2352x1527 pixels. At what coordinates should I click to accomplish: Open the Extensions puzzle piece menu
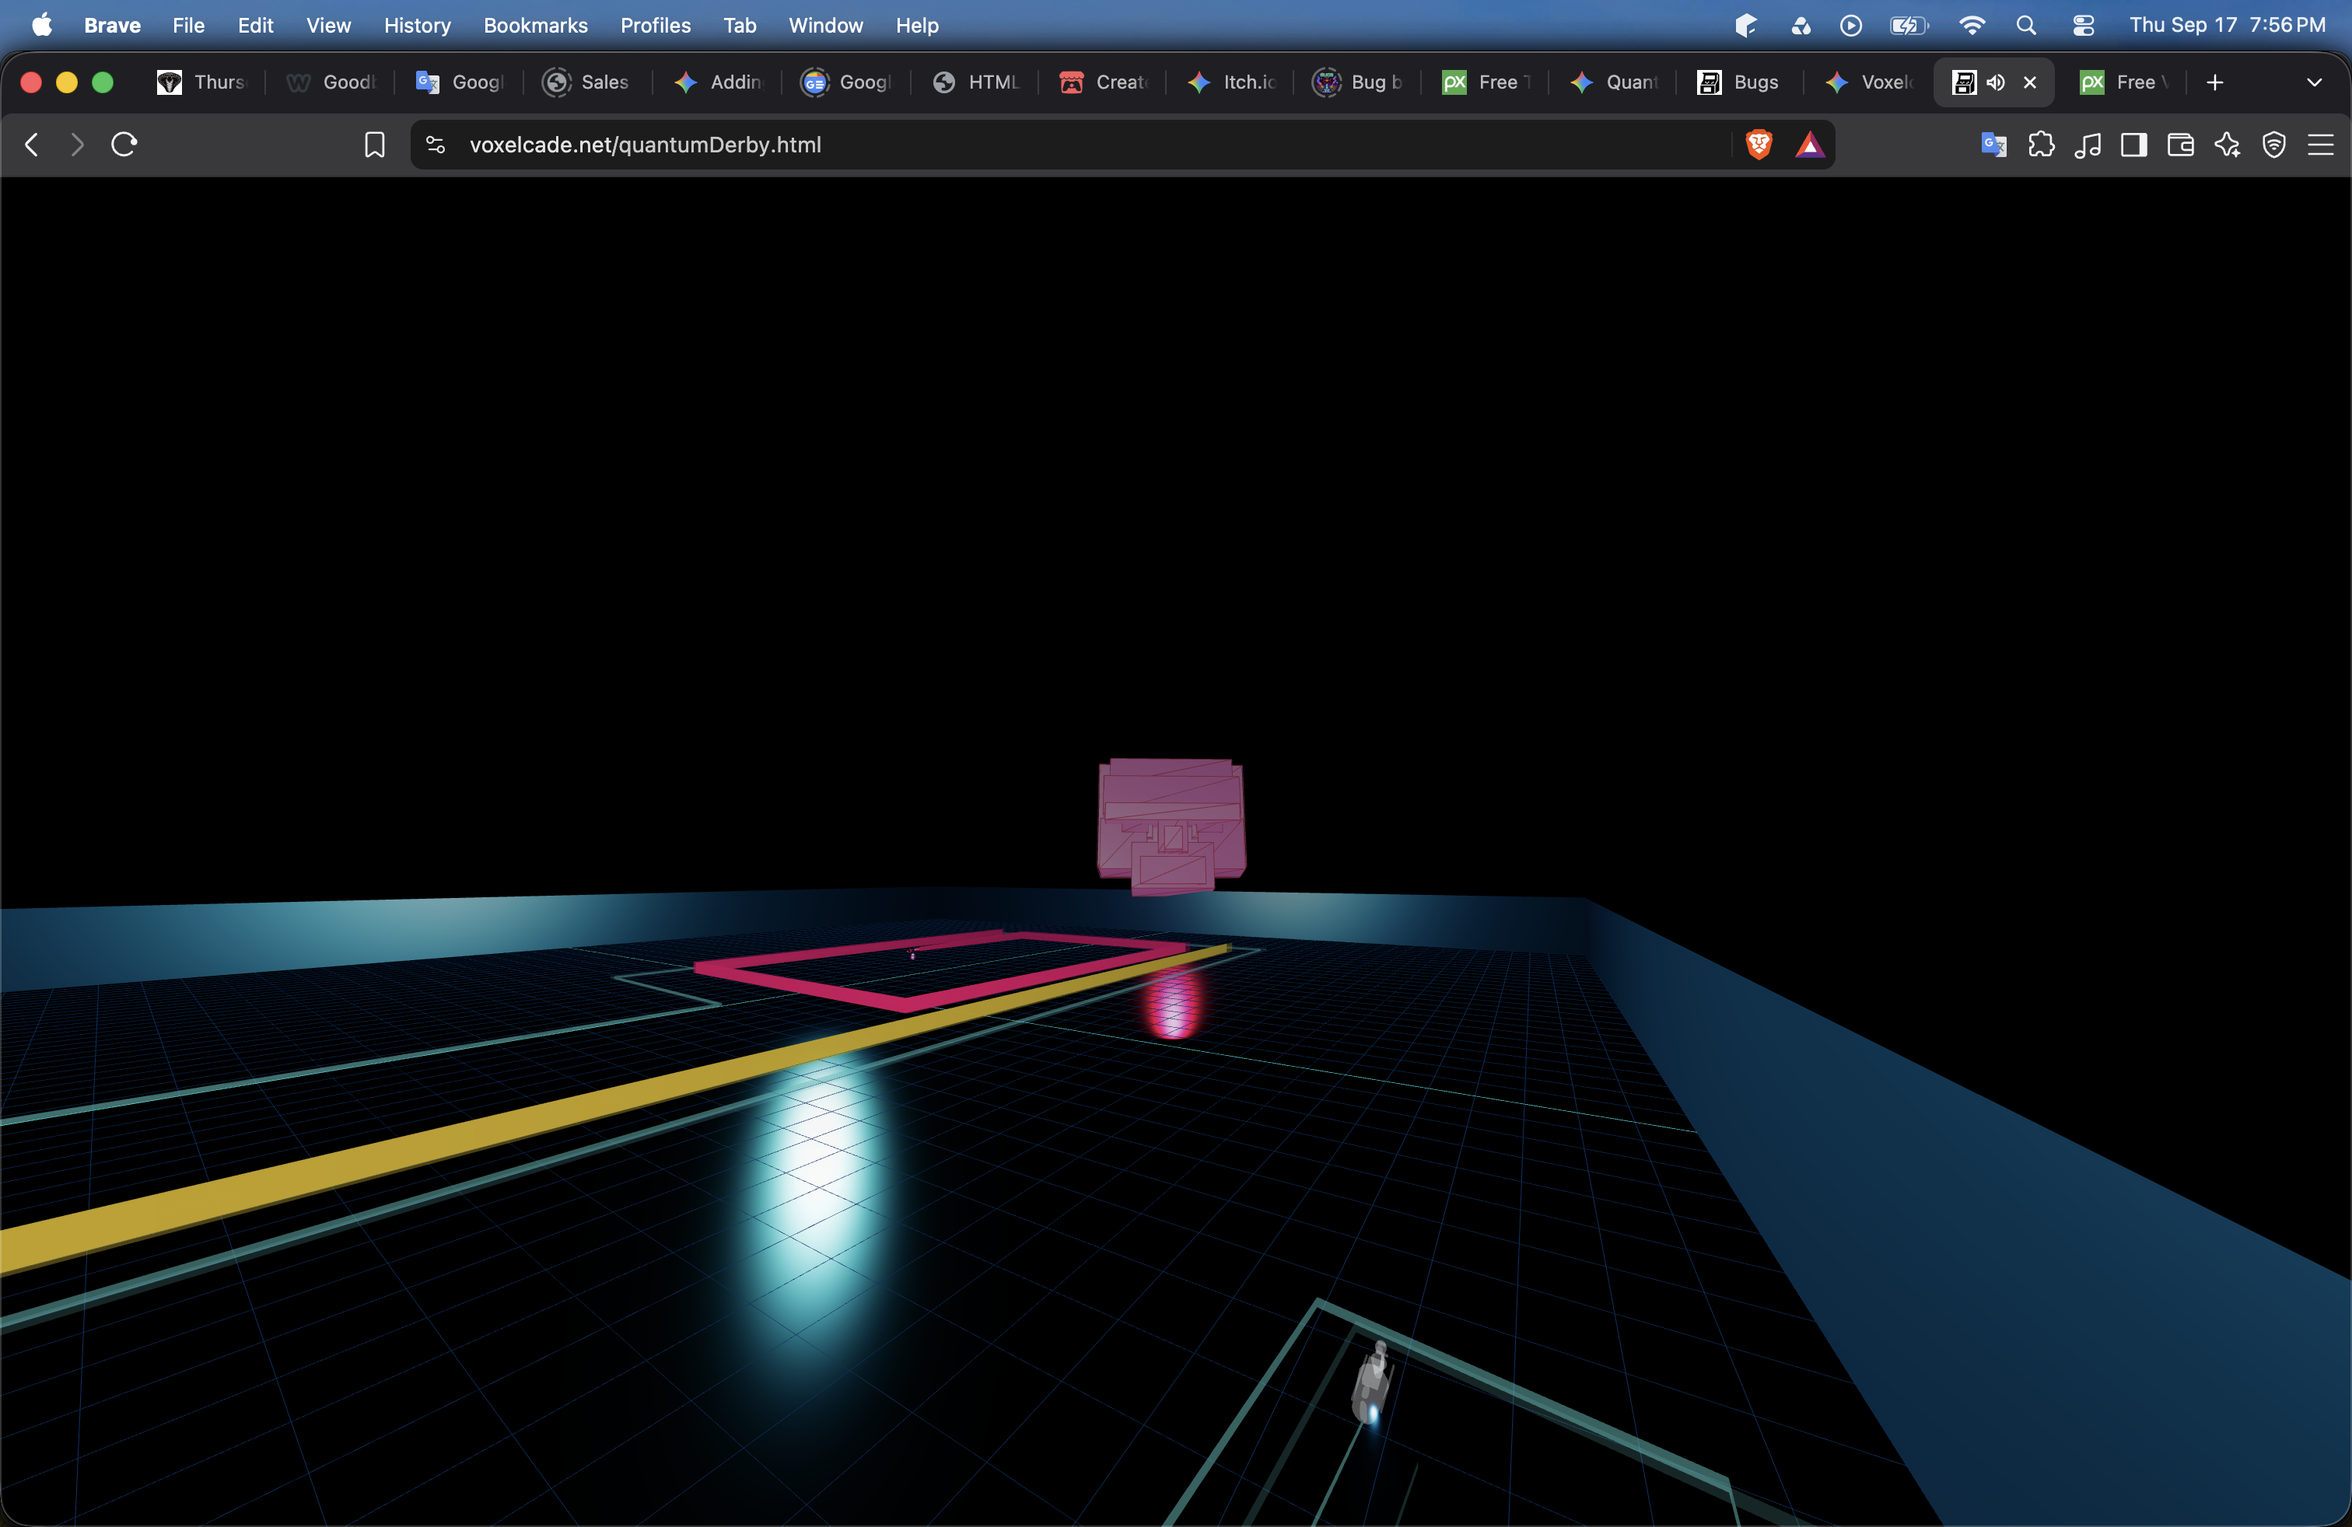(2041, 145)
